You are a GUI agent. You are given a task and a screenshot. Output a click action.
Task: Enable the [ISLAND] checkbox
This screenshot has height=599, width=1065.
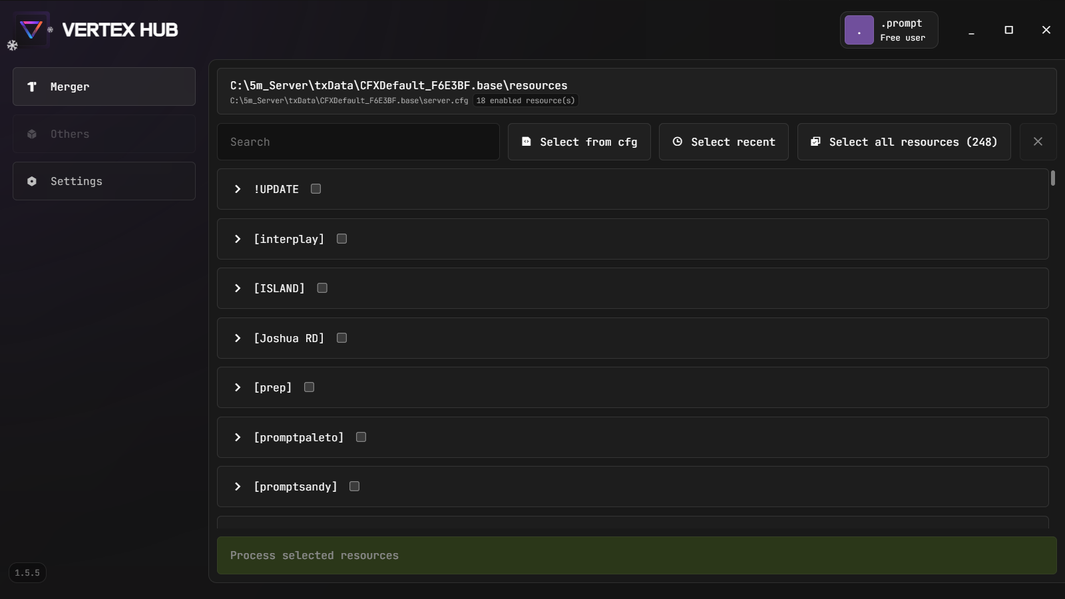322,288
